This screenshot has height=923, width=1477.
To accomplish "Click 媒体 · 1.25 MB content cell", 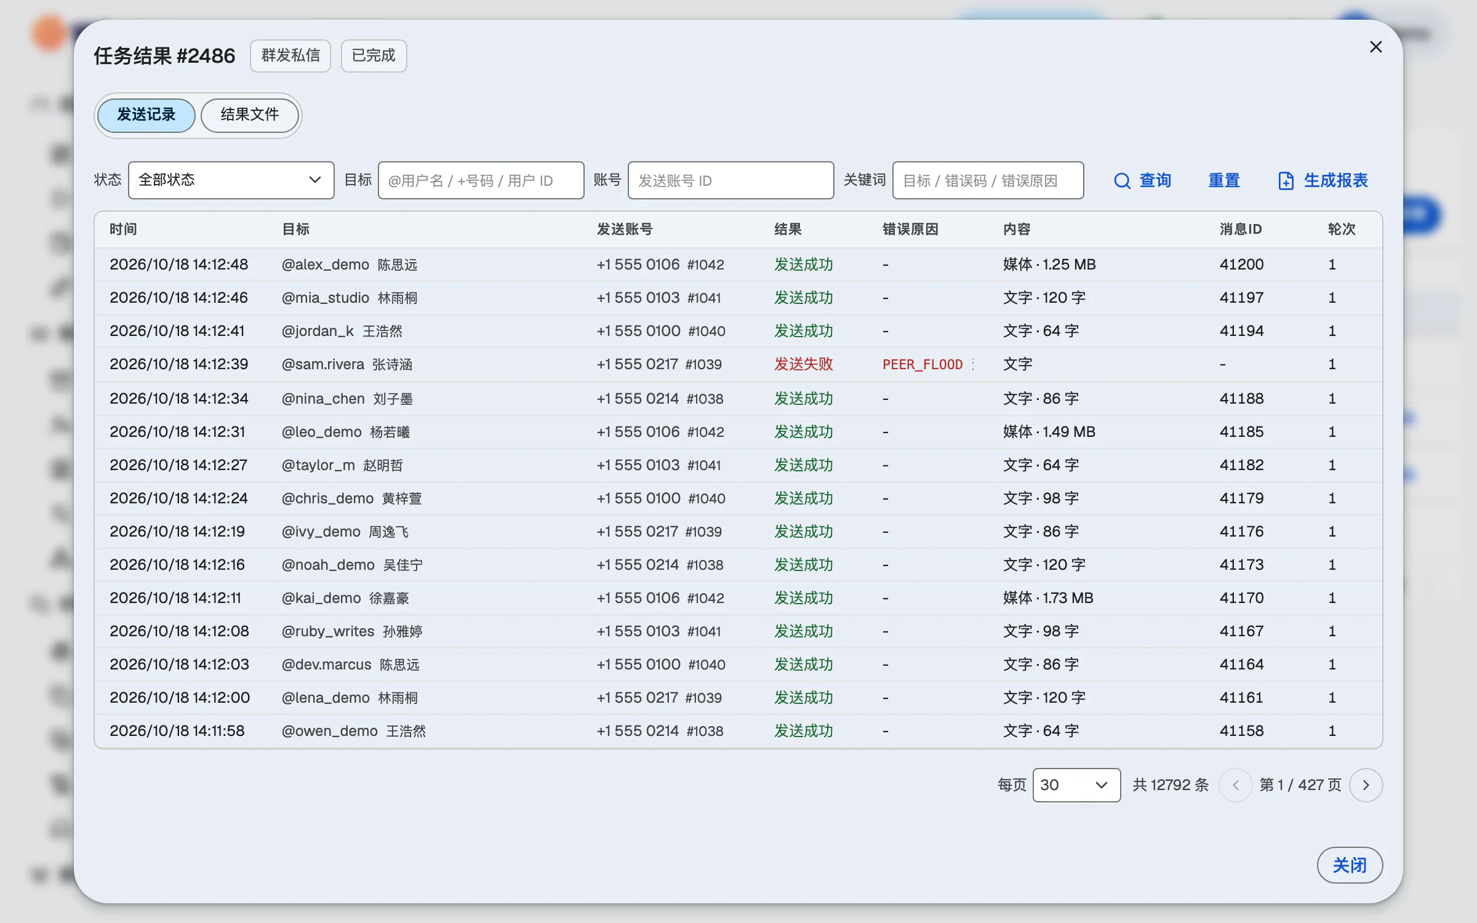I will (x=1049, y=265).
